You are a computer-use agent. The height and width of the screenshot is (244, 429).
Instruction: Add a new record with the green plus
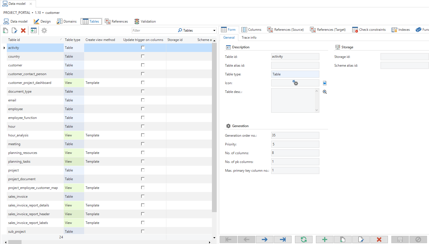coord(324,239)
